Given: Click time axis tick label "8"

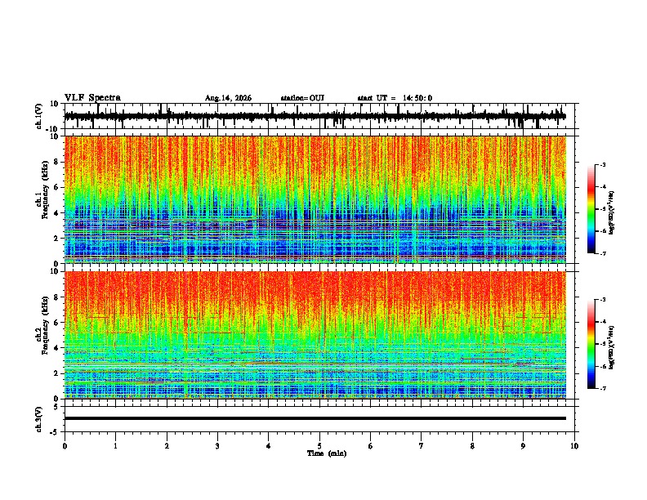Looking at the screenshot, I should tap(472, 446).
